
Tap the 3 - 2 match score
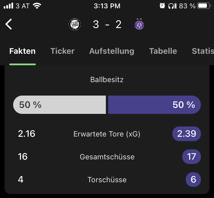pos(107,24)
